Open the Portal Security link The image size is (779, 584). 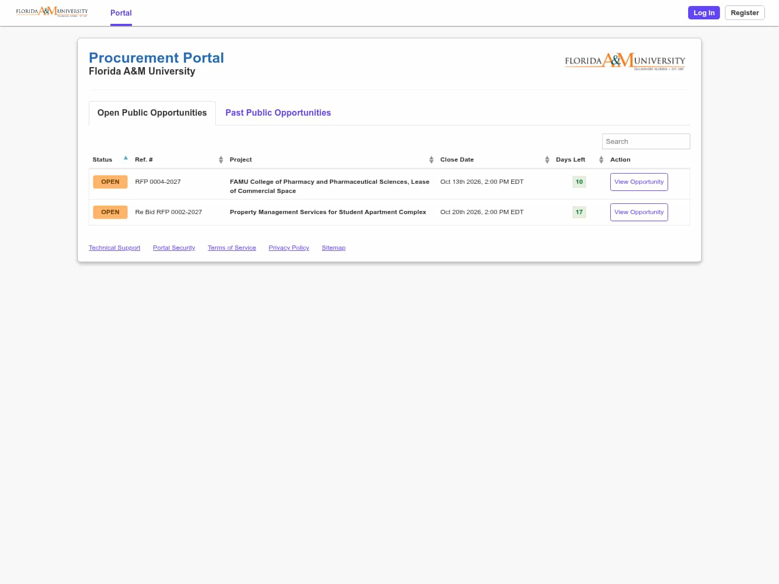click(x=174, y=248)
